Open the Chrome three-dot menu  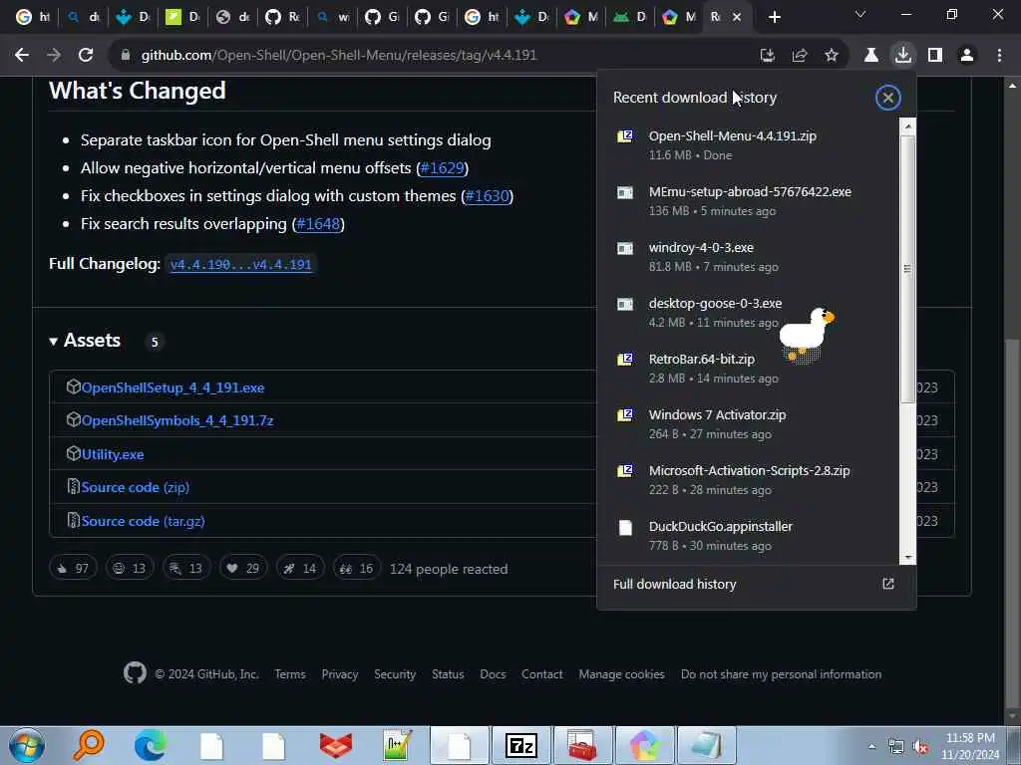(x=999, y=56)
